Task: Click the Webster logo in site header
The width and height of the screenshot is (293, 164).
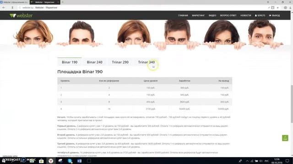Action: pos(21,15)
